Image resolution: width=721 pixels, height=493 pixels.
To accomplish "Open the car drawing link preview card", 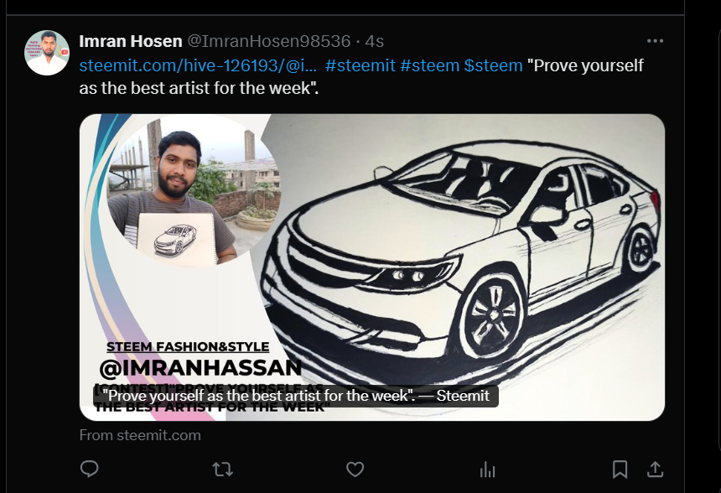I will pyautogui.click(x=372, y=267).
